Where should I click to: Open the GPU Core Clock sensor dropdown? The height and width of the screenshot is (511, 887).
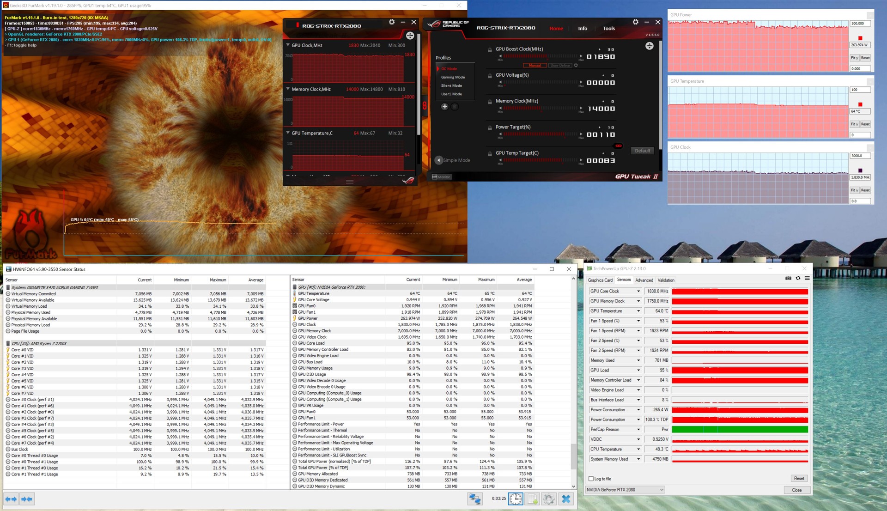638,291
